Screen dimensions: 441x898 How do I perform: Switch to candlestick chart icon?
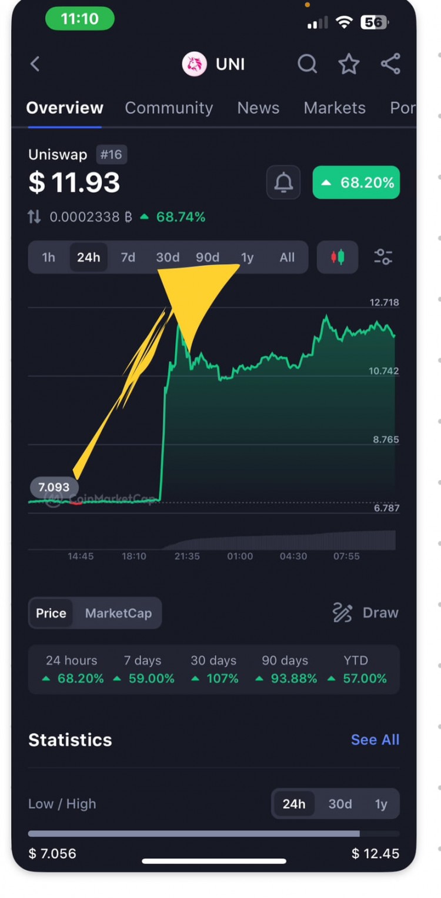tap(338, 257)
